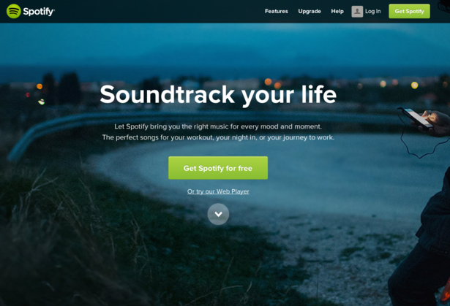
Task: Click the 'The perfect songs for your workout' line
Action: (218, 137)
